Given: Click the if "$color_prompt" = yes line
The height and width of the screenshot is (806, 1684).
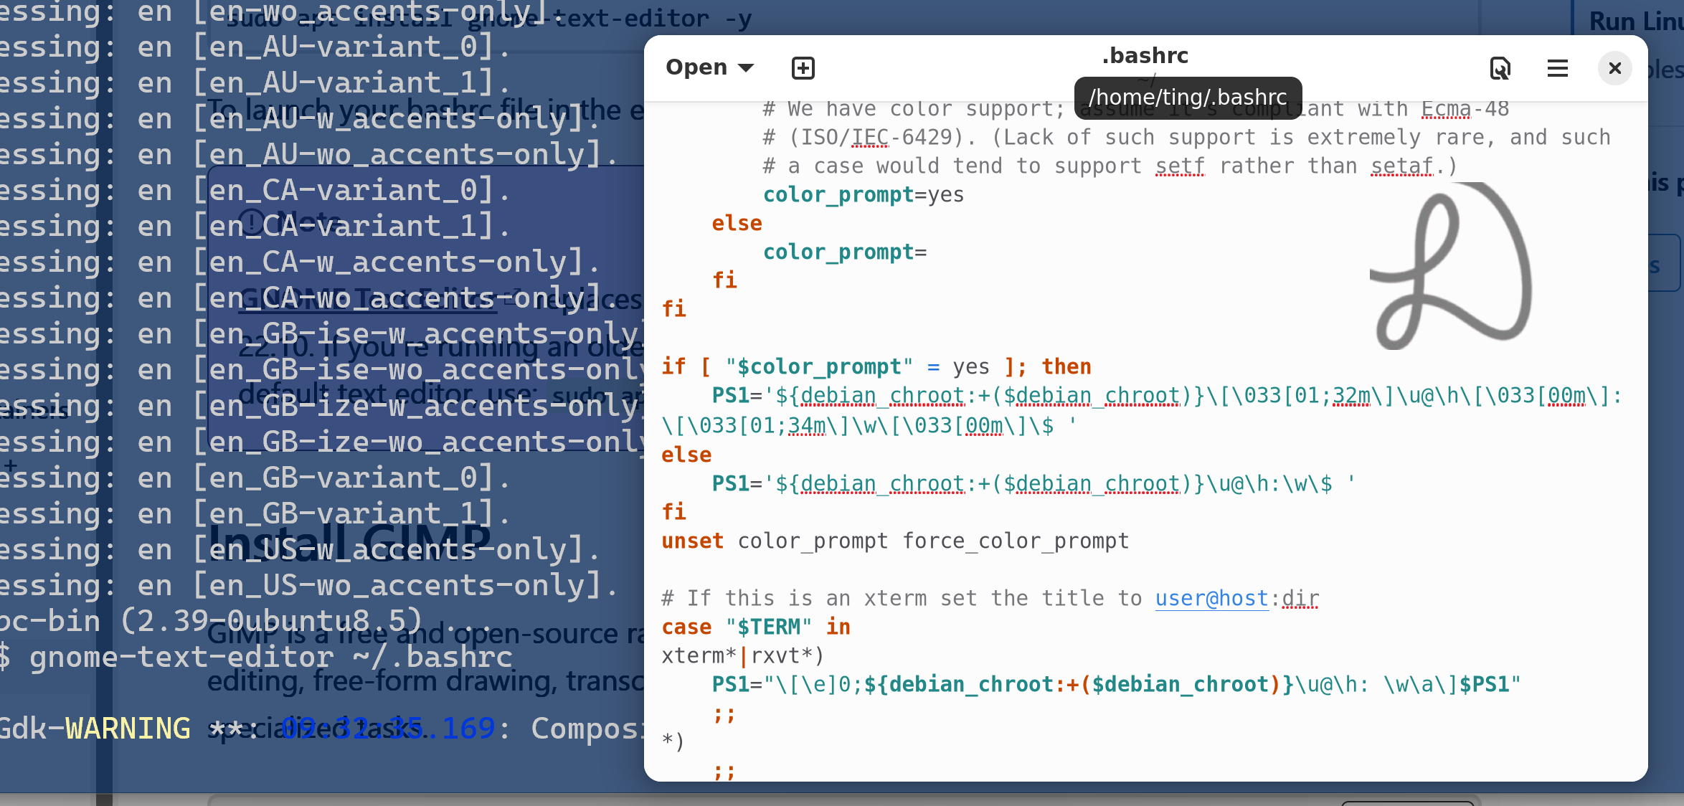Looking at the screenshot, I should pyautogui.click(x=875, y=366).
